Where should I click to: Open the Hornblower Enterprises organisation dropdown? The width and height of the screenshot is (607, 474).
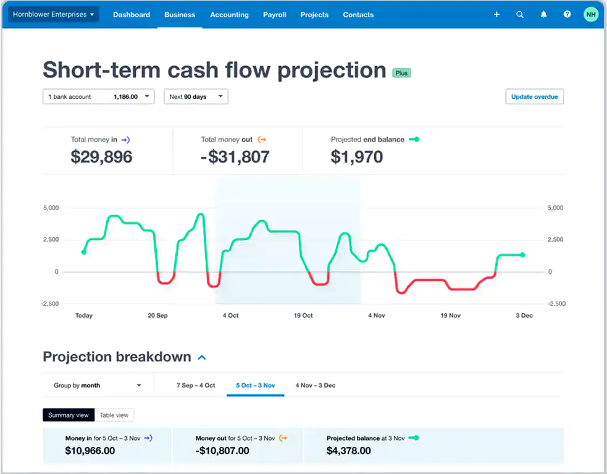(x=52, y=13)
